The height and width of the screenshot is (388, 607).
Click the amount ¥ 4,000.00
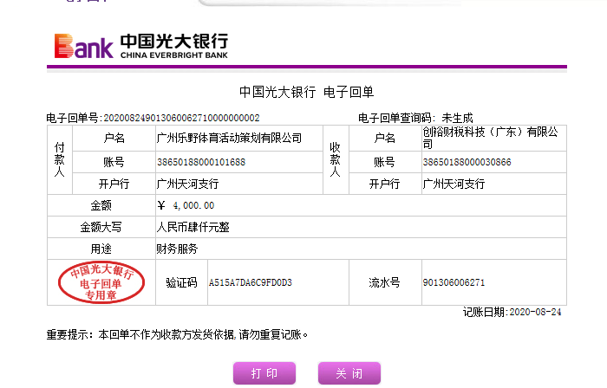tap(186, 205)
